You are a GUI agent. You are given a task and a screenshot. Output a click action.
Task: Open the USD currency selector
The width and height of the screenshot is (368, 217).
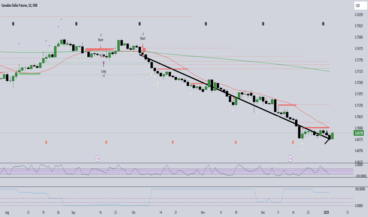click(x=360, y=6)
